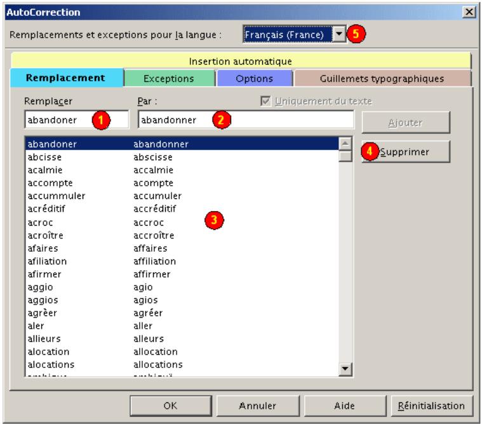Viewport: 482px width, 424px height.
Task: Click the scrollbar thumb of the replacement list
Action: click(x=345, y=156)
